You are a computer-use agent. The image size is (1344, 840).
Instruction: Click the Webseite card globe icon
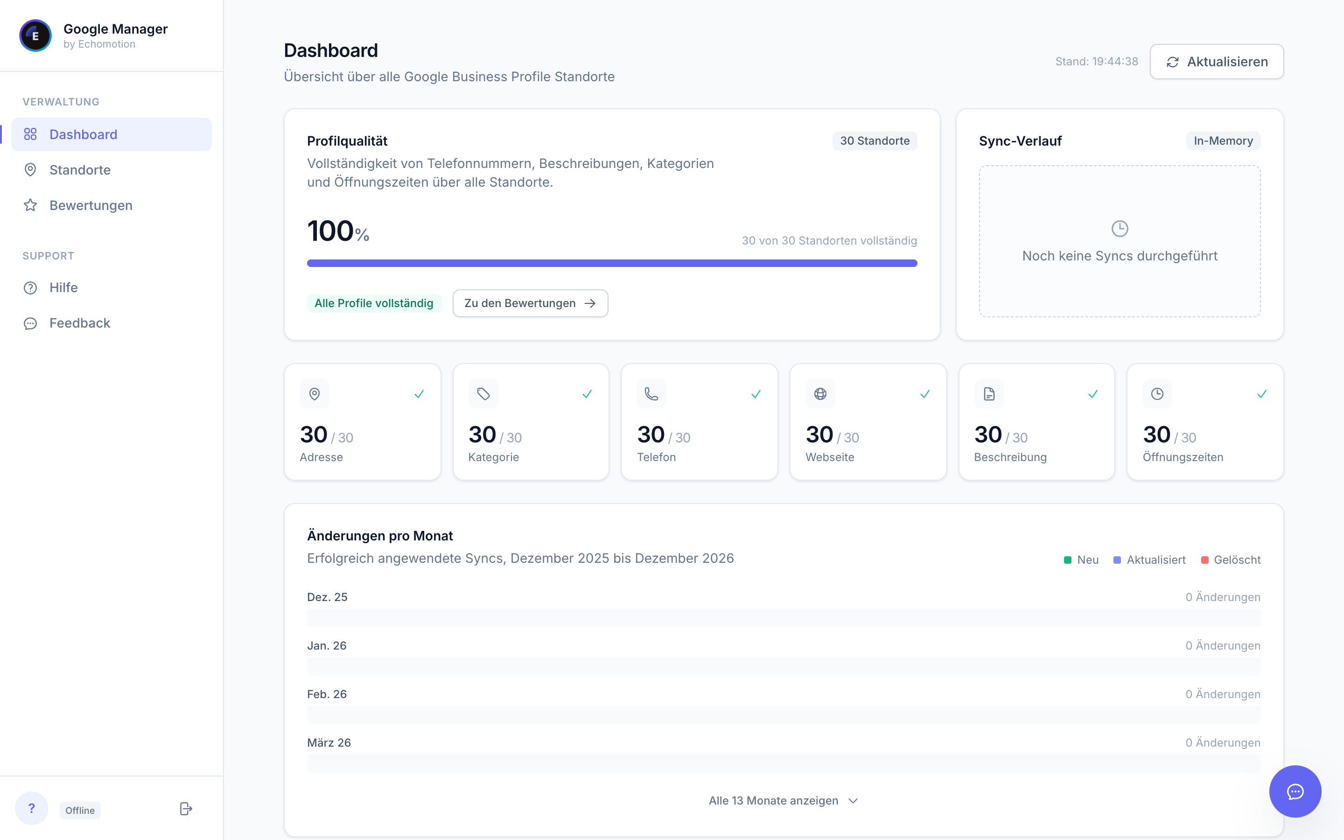(x=820, y=394)
